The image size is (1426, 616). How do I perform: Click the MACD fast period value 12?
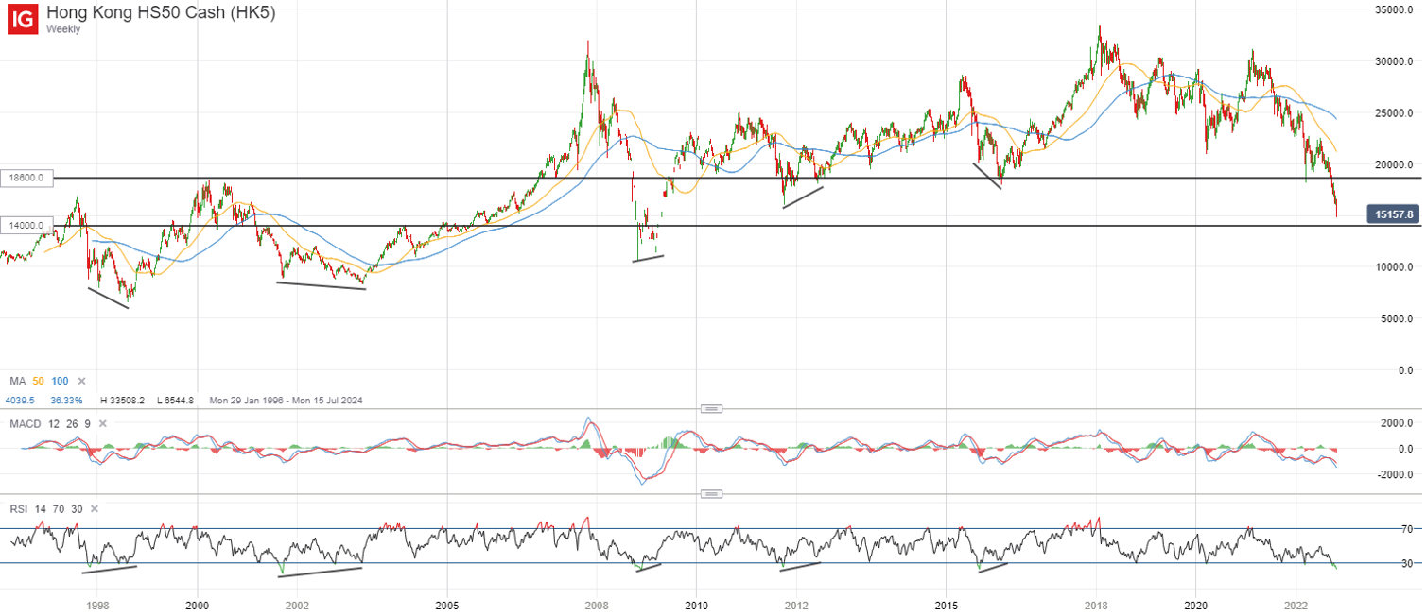pos(53,424)
